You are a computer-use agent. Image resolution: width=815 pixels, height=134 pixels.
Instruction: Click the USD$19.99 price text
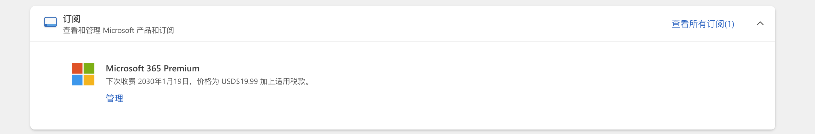(239, 81)
